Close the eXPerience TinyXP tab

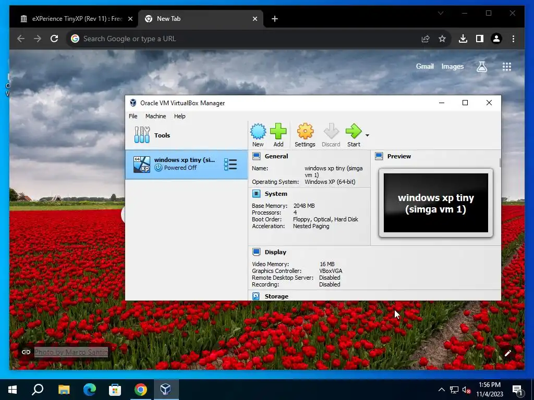click(130, 19)
